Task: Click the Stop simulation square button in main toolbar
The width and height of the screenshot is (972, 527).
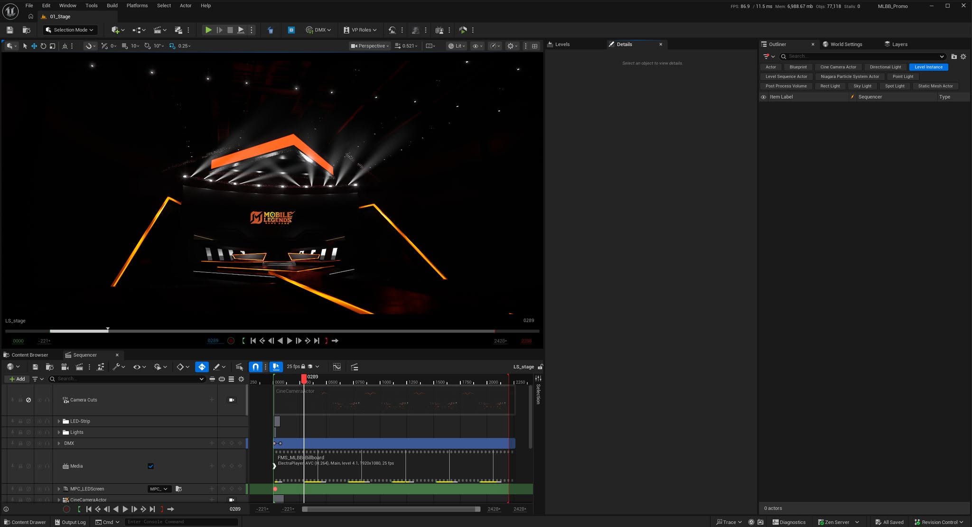Action: pyautogui.click(x=230, y=30)
